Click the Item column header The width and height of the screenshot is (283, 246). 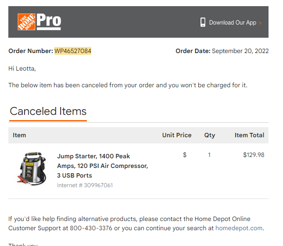(x=19, y=135)
